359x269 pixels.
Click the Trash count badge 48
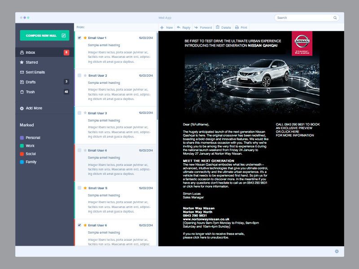[66, 92]
